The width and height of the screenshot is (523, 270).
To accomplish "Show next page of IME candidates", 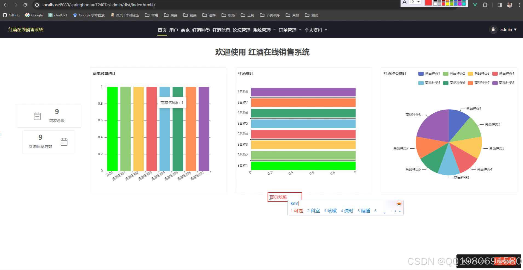I will point(395,211).
